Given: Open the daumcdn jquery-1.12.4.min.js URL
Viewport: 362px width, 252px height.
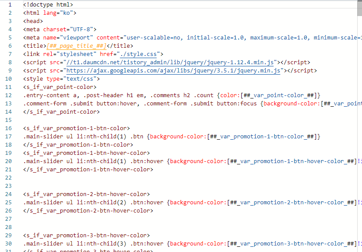Looking at the screenshot, I should (x=170, y=62).
